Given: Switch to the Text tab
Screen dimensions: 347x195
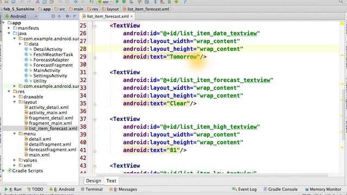Looking at the screenshot, I should [111, 181].
